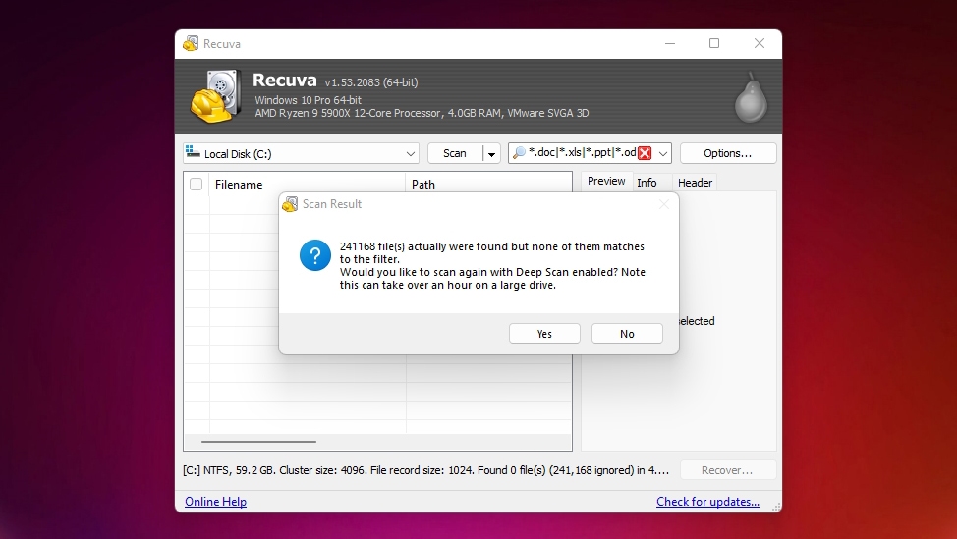Click the Scan Result dialog title icon
This screenshot has height=539, width=957.
290,204
